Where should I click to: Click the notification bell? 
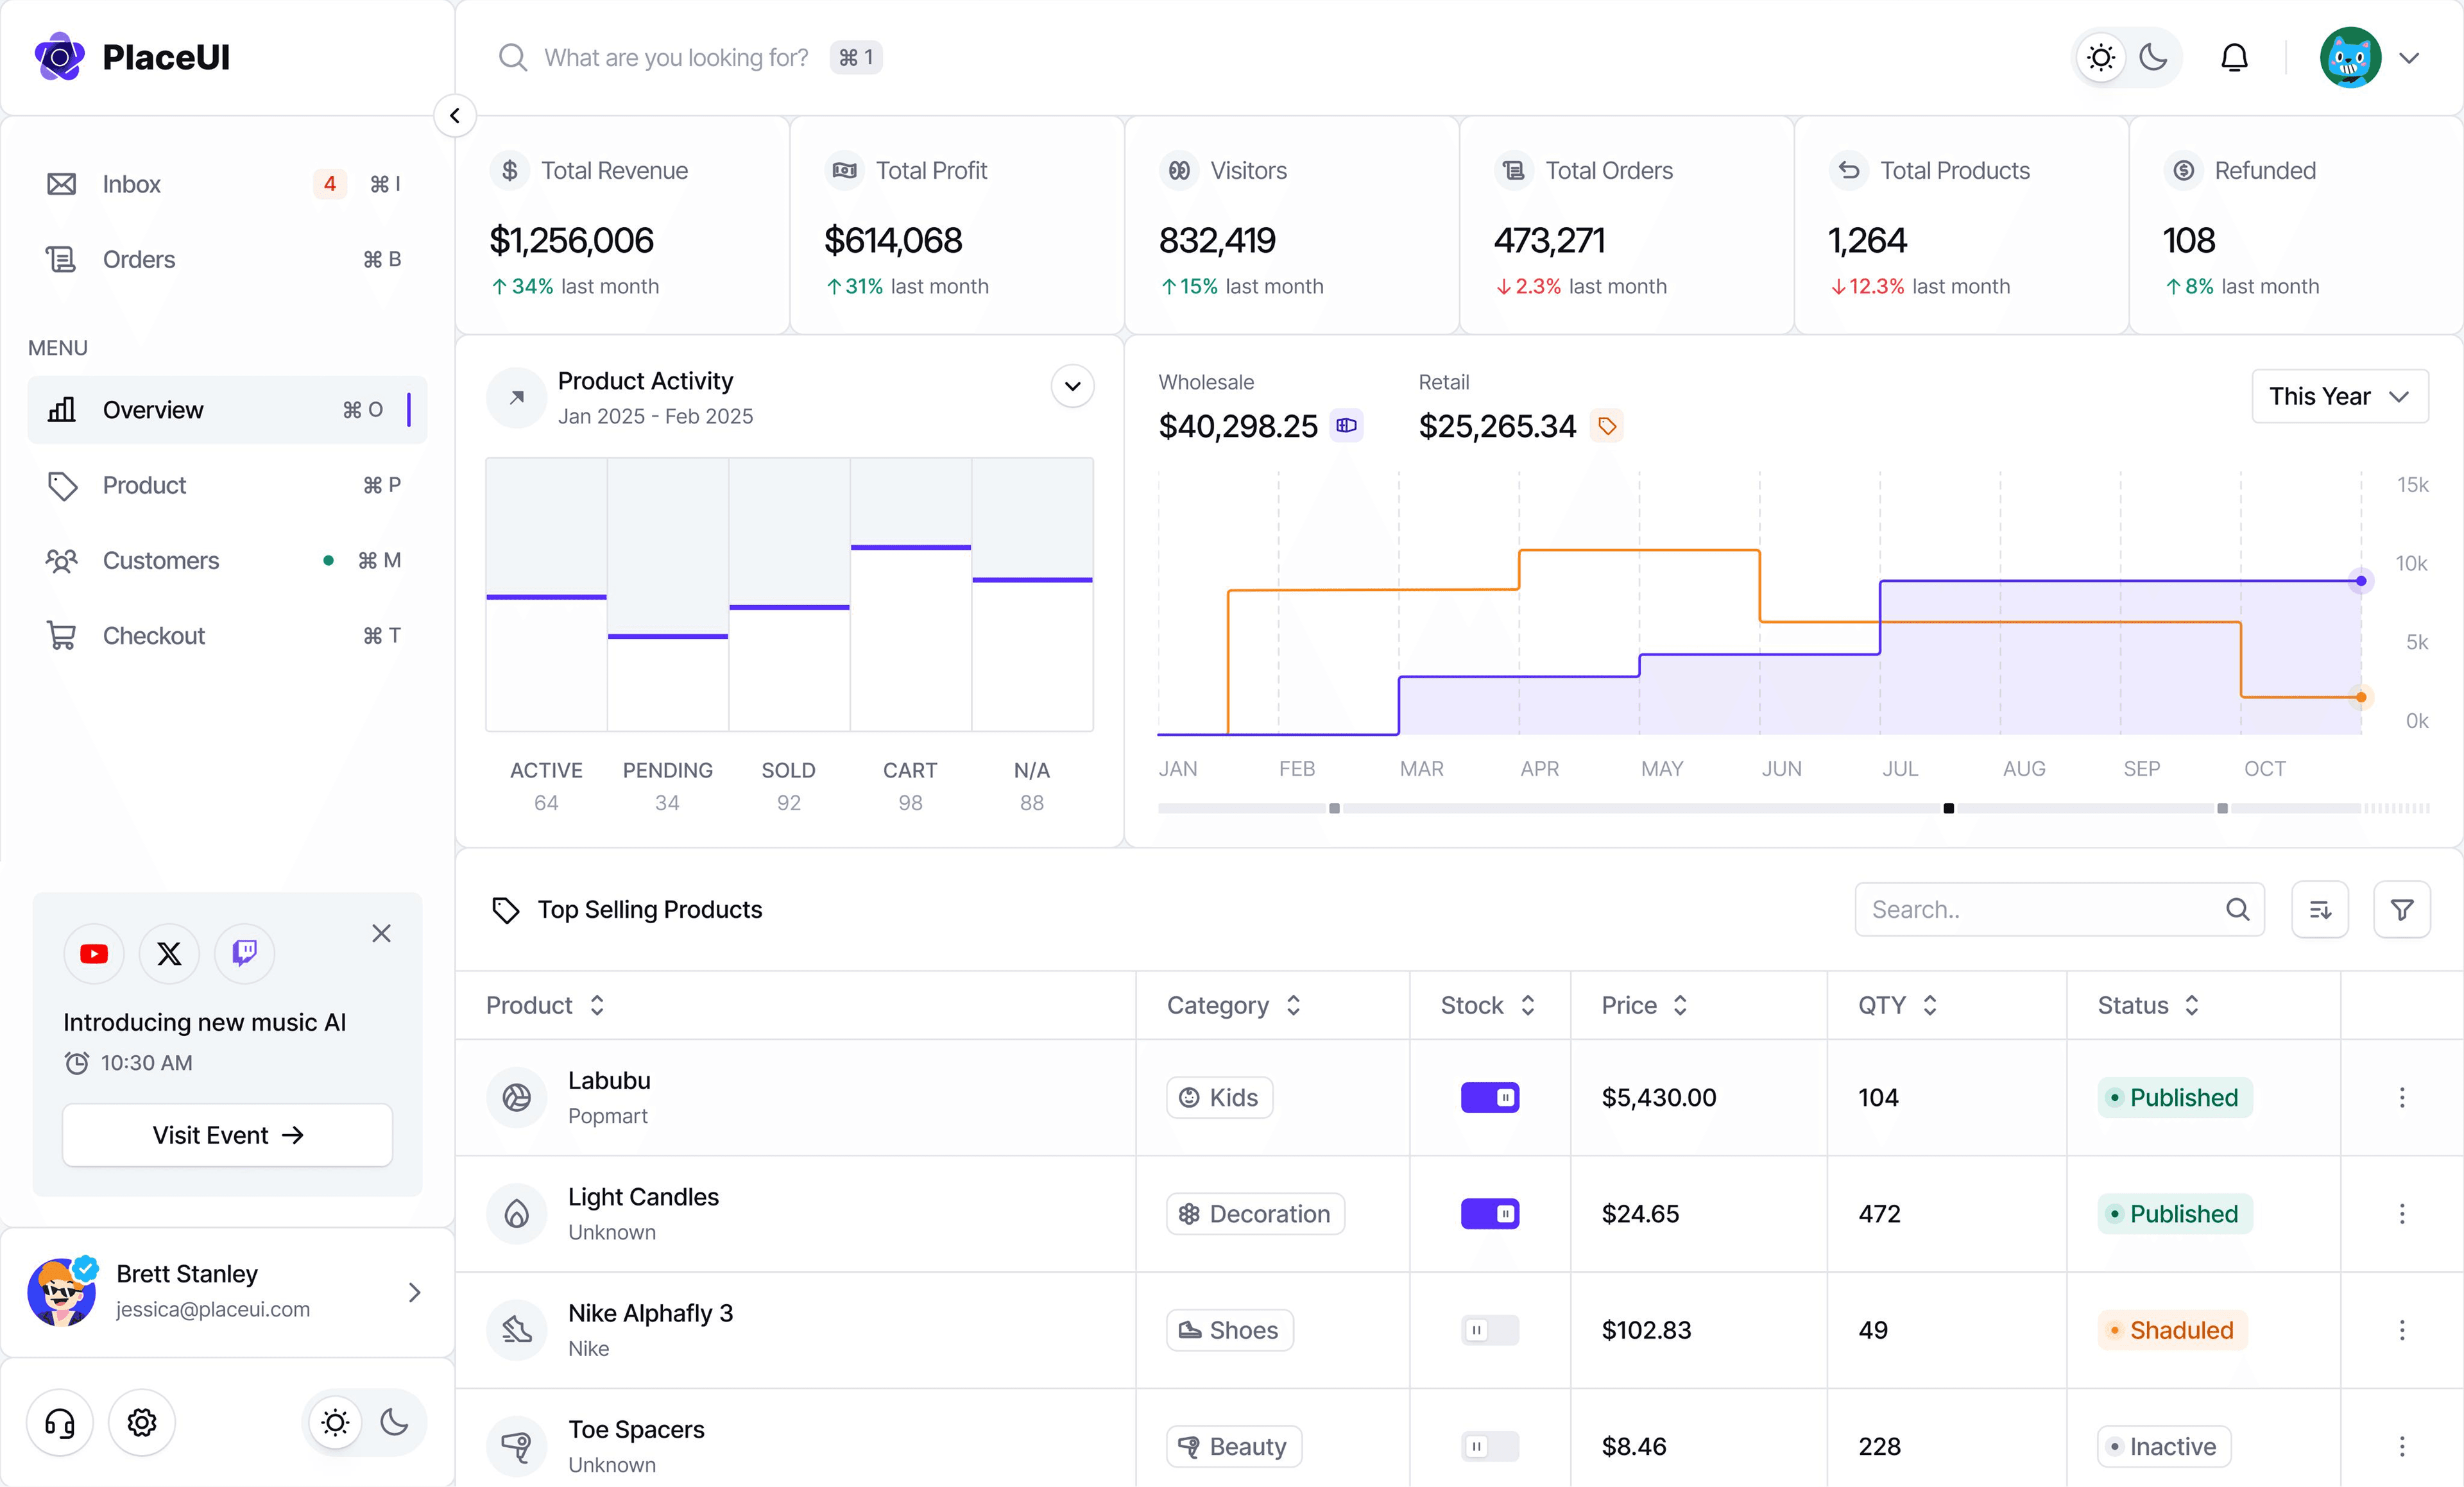2234,57
